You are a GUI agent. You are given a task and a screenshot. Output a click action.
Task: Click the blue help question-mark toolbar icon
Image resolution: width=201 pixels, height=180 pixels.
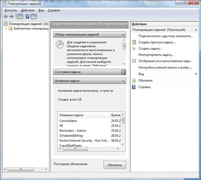point(27,17)
